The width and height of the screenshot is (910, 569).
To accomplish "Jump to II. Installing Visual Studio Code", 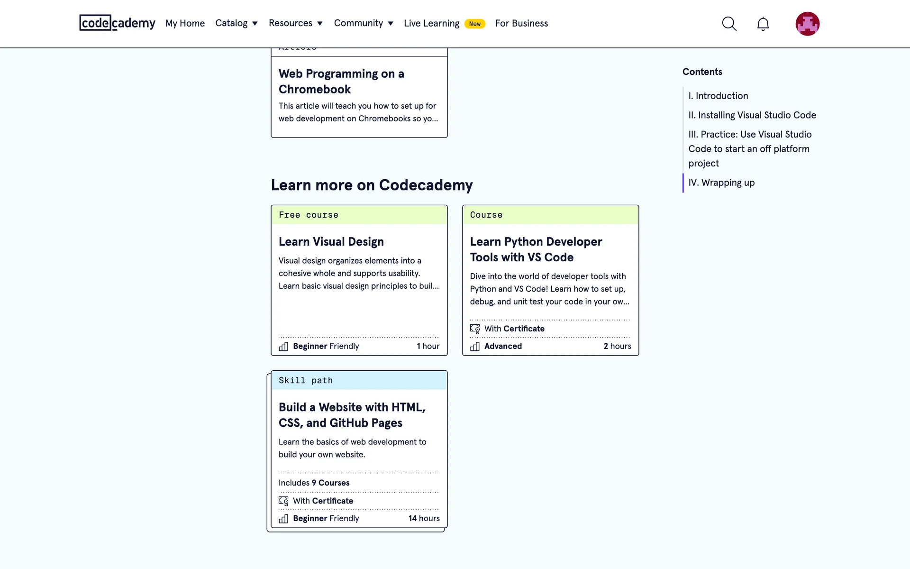I will 752,115.
